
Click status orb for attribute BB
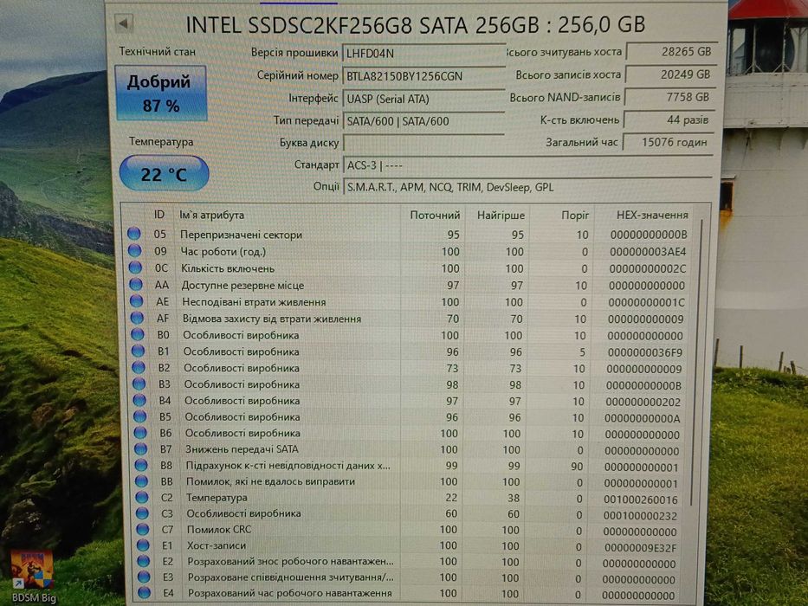[142, 481]
